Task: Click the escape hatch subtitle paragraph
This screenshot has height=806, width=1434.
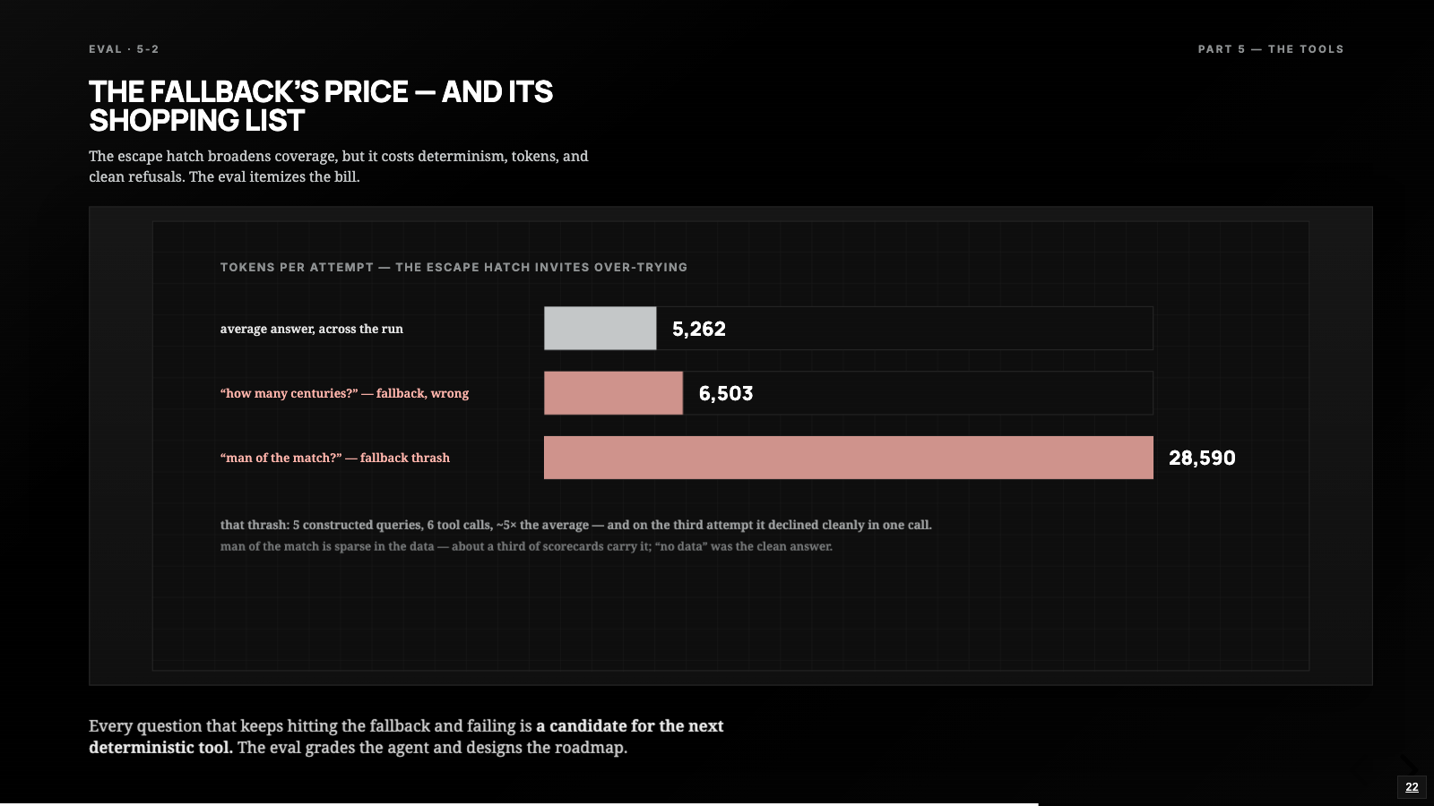Action: tap(339, 167)
